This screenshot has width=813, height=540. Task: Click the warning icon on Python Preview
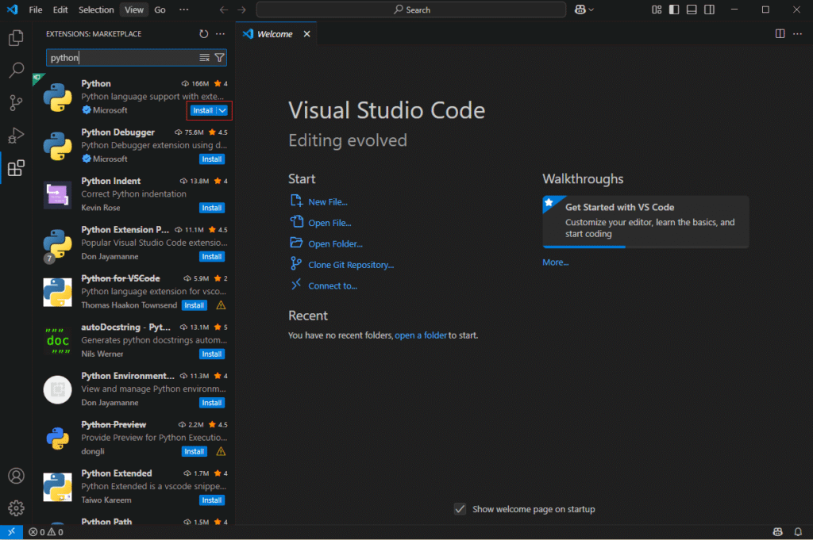pyautogui.click(x=221, y=451)
